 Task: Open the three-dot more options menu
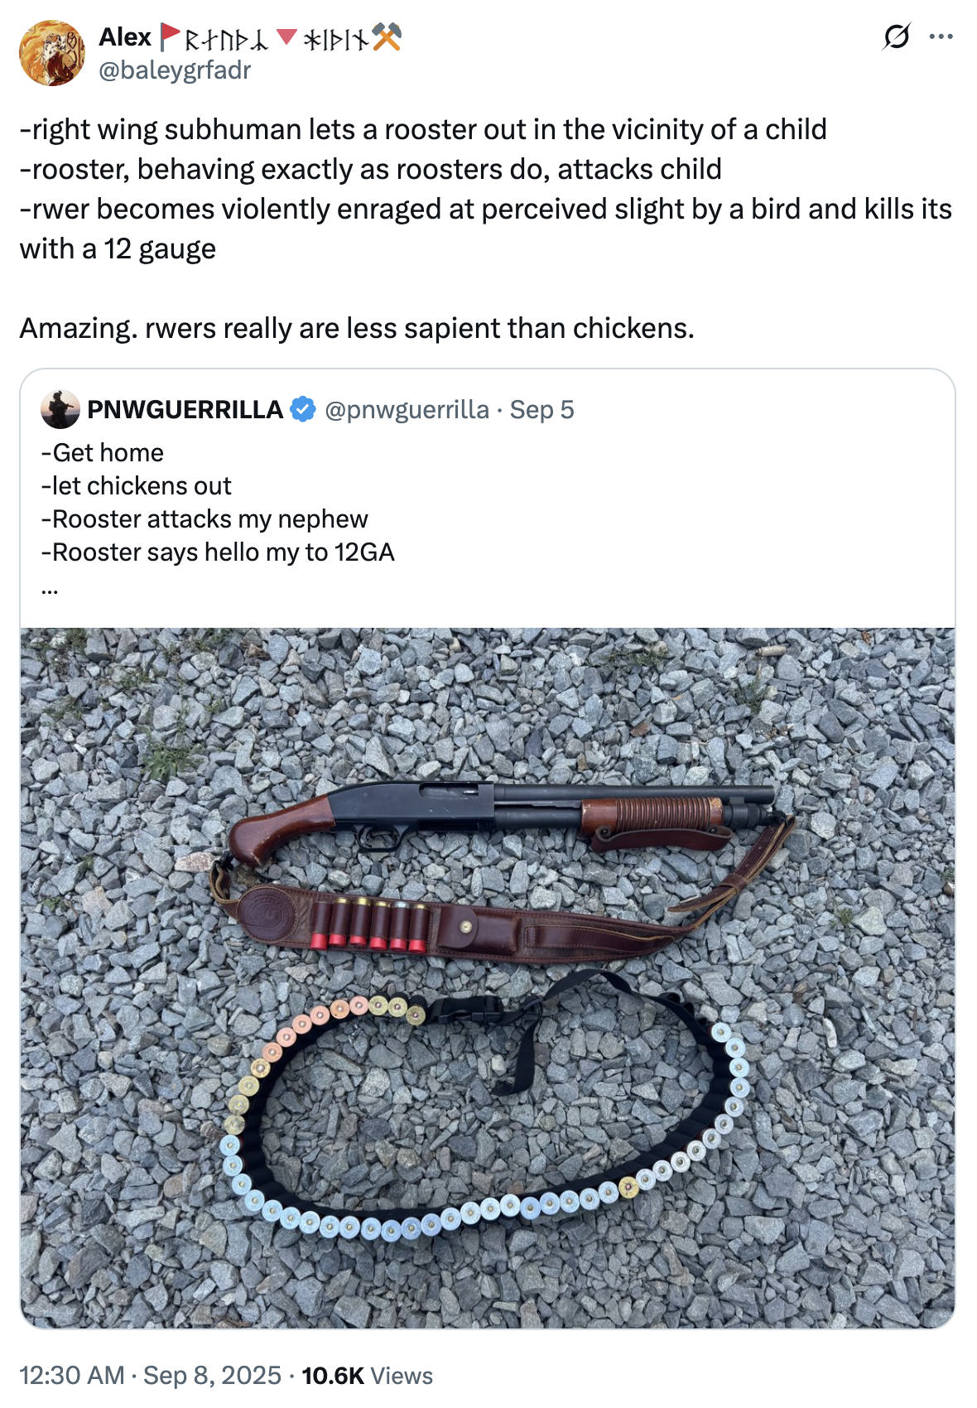pos(941,36)
